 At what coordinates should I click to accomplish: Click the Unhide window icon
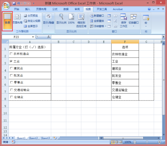pos(109,26)
